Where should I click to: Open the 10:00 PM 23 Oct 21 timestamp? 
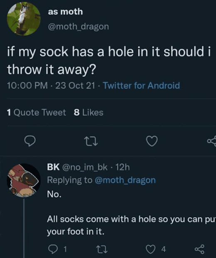[x=51, y=86]
